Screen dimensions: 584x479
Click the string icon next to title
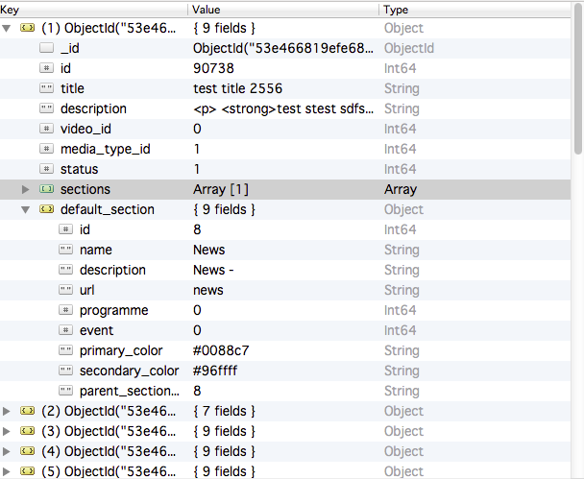click(x=46, y=88)
